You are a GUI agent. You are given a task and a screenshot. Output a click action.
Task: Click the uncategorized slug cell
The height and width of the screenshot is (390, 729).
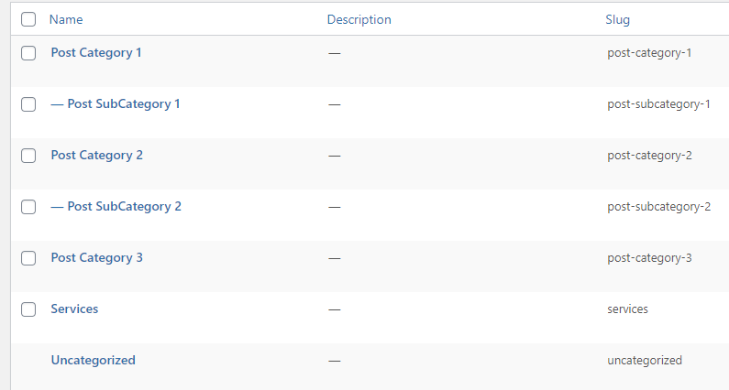[x=644, y=361]
